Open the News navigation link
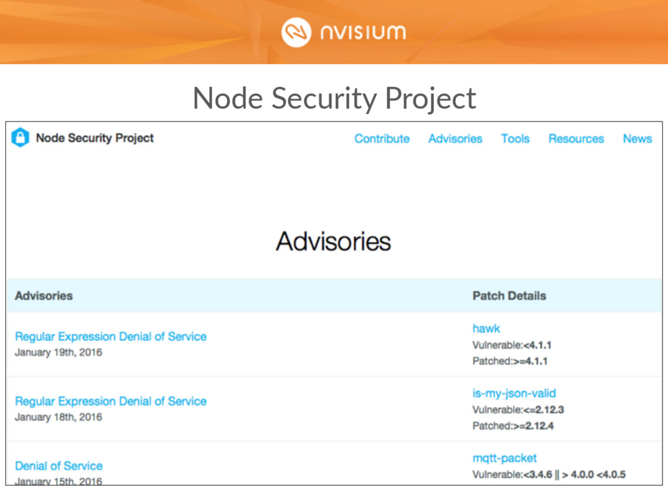Viewport: 668px width, 501px height. 637,139
